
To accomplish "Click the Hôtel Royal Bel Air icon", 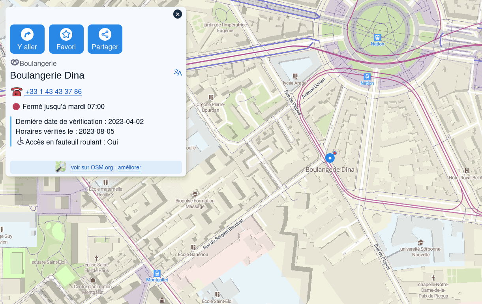I will [467, 171].
